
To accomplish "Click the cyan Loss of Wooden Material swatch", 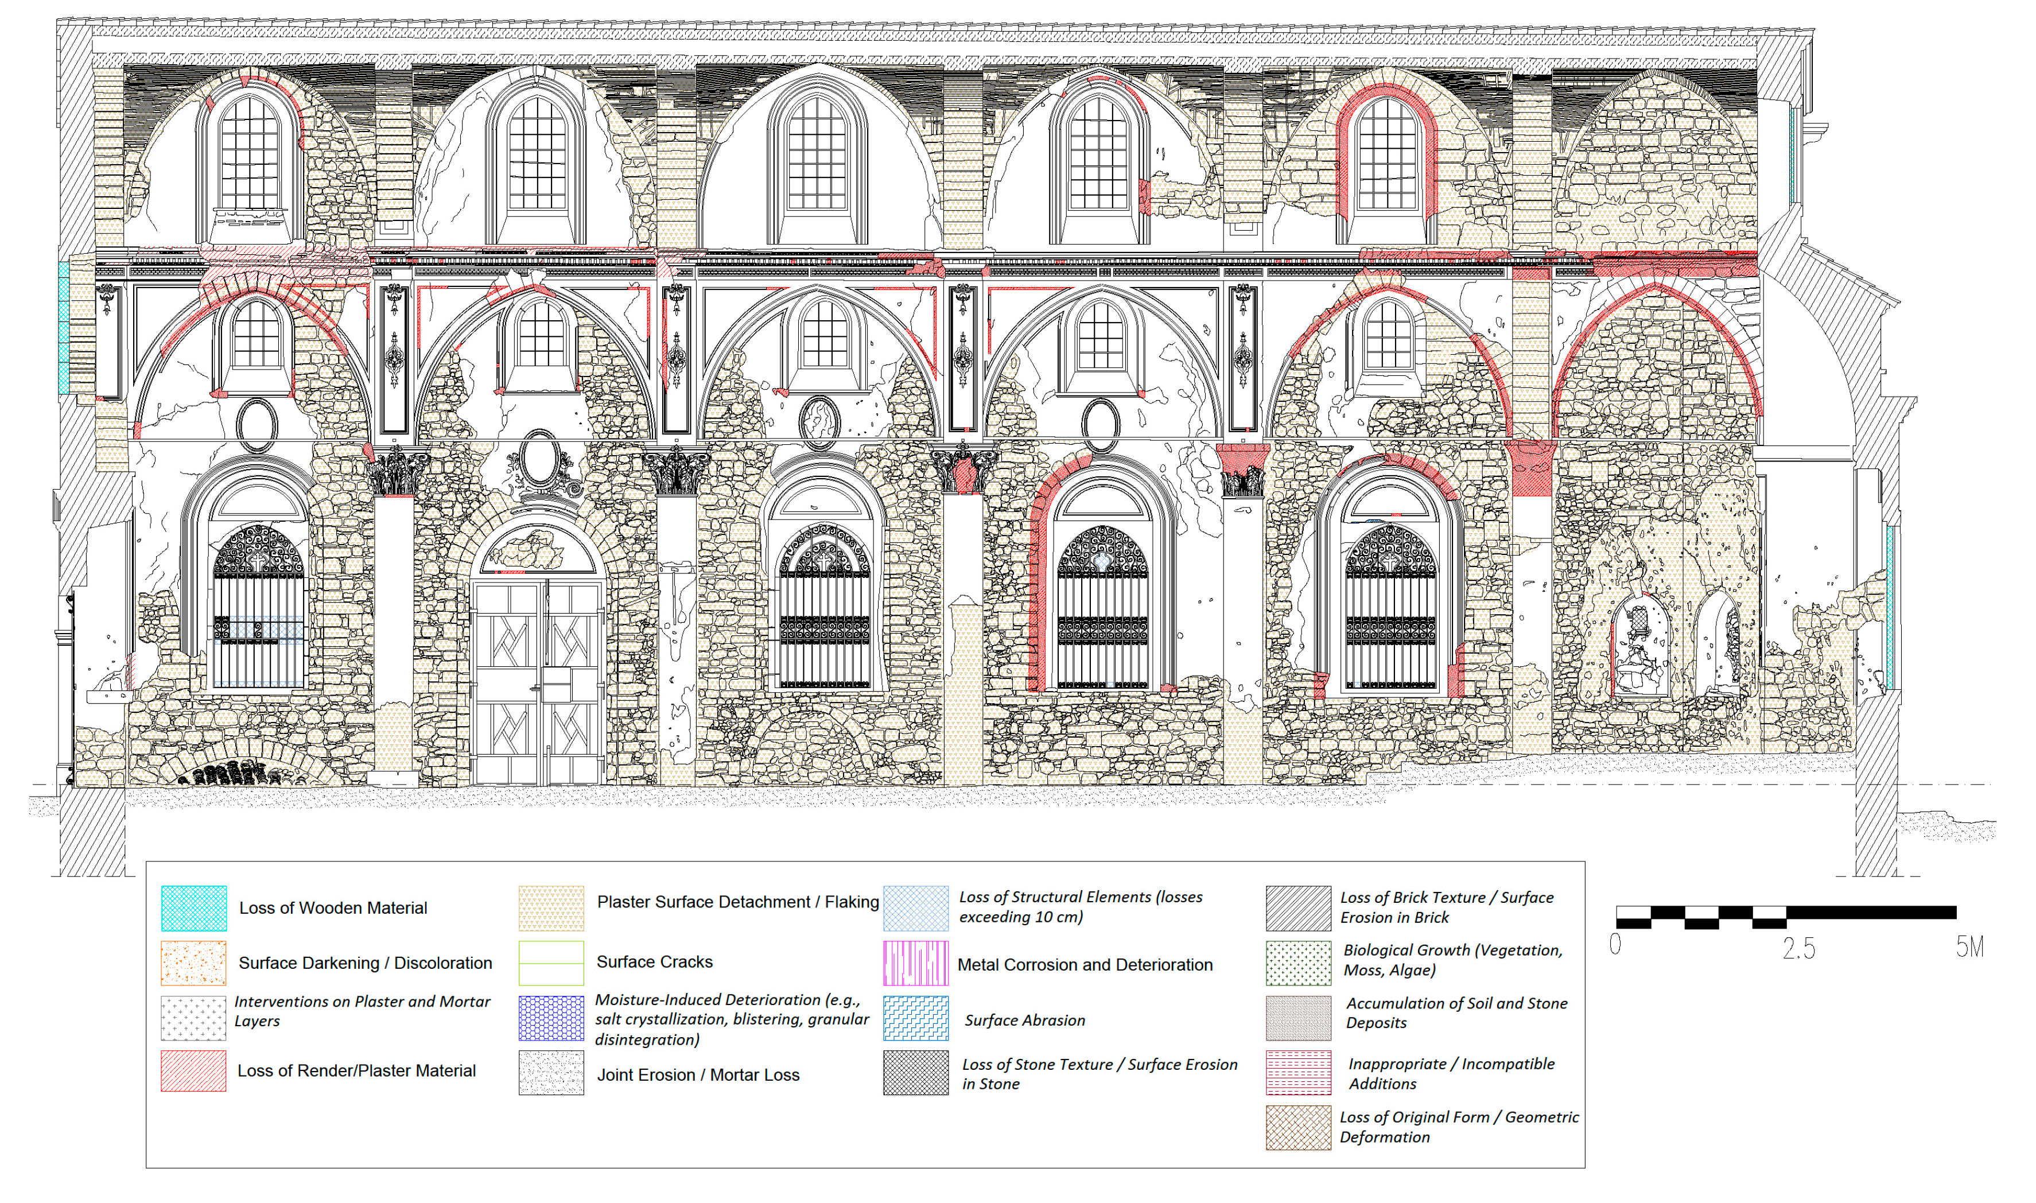I will click(194, 908).
